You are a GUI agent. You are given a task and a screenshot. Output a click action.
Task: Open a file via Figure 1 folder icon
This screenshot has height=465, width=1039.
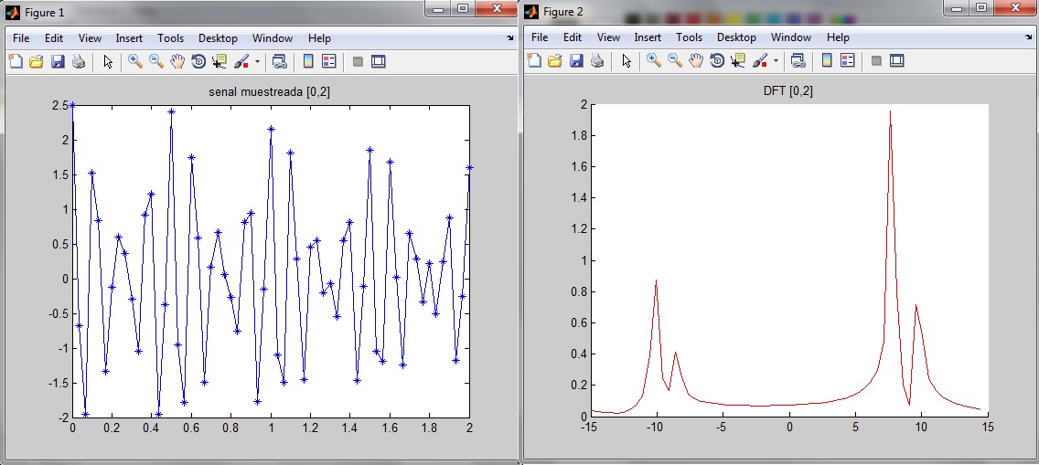pyautogui.click(x=37, y=61)
